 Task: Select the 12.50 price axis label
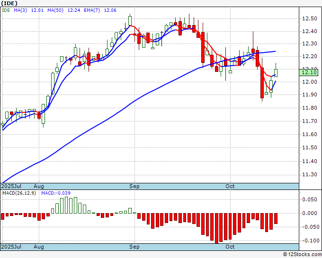(310, 18)
